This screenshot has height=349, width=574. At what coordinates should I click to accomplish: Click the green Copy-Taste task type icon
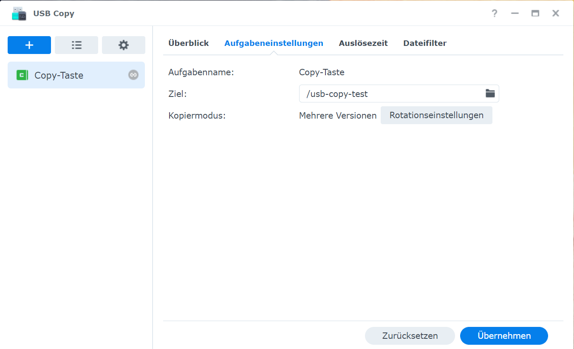[22, 75]
